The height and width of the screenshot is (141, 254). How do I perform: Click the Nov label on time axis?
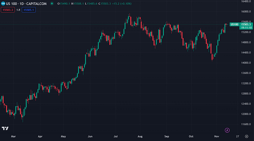click(217, 136)
